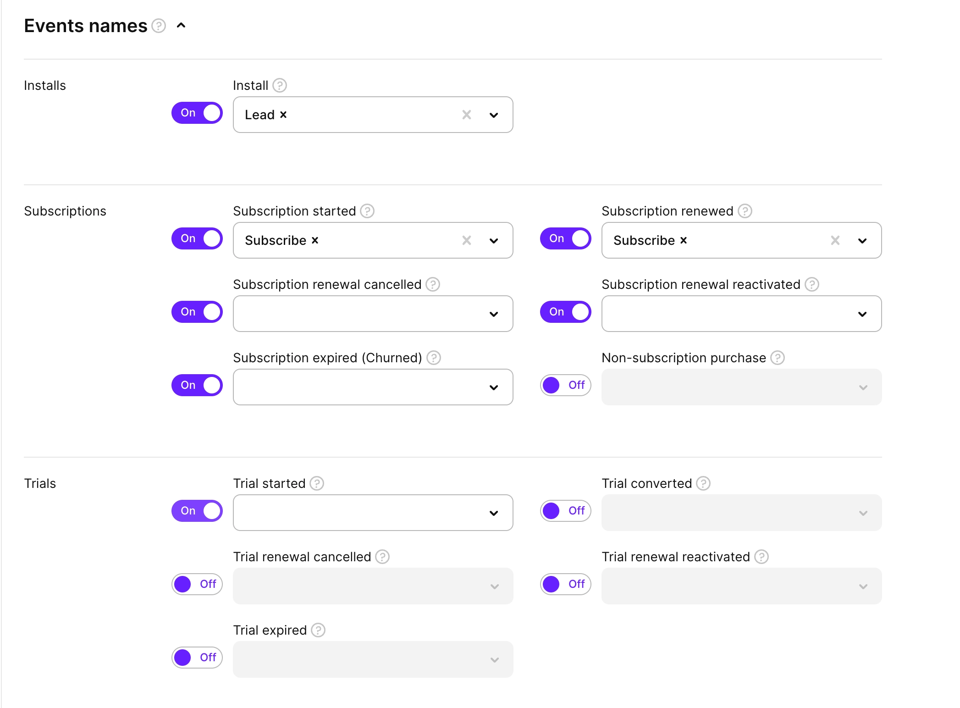Click Trial converted help icon
Viewport: 960px width, 708px height.
click(x=703, y=483)
